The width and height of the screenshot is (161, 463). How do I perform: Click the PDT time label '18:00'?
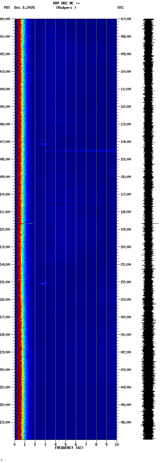click(5, 335)
